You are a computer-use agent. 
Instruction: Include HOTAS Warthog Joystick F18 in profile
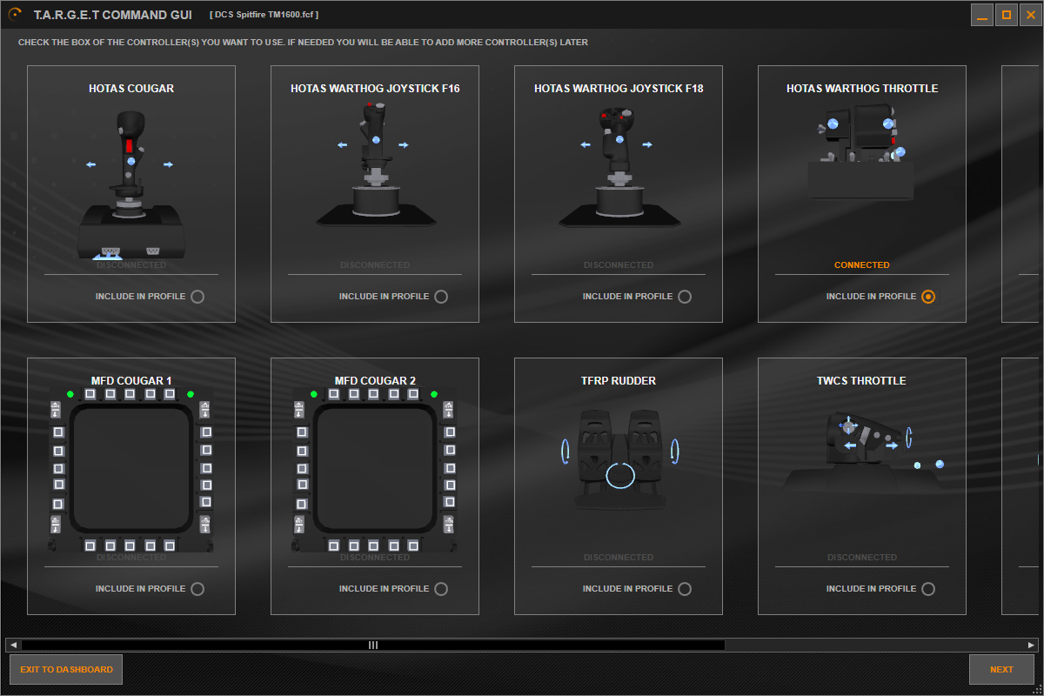coord(685,297)
